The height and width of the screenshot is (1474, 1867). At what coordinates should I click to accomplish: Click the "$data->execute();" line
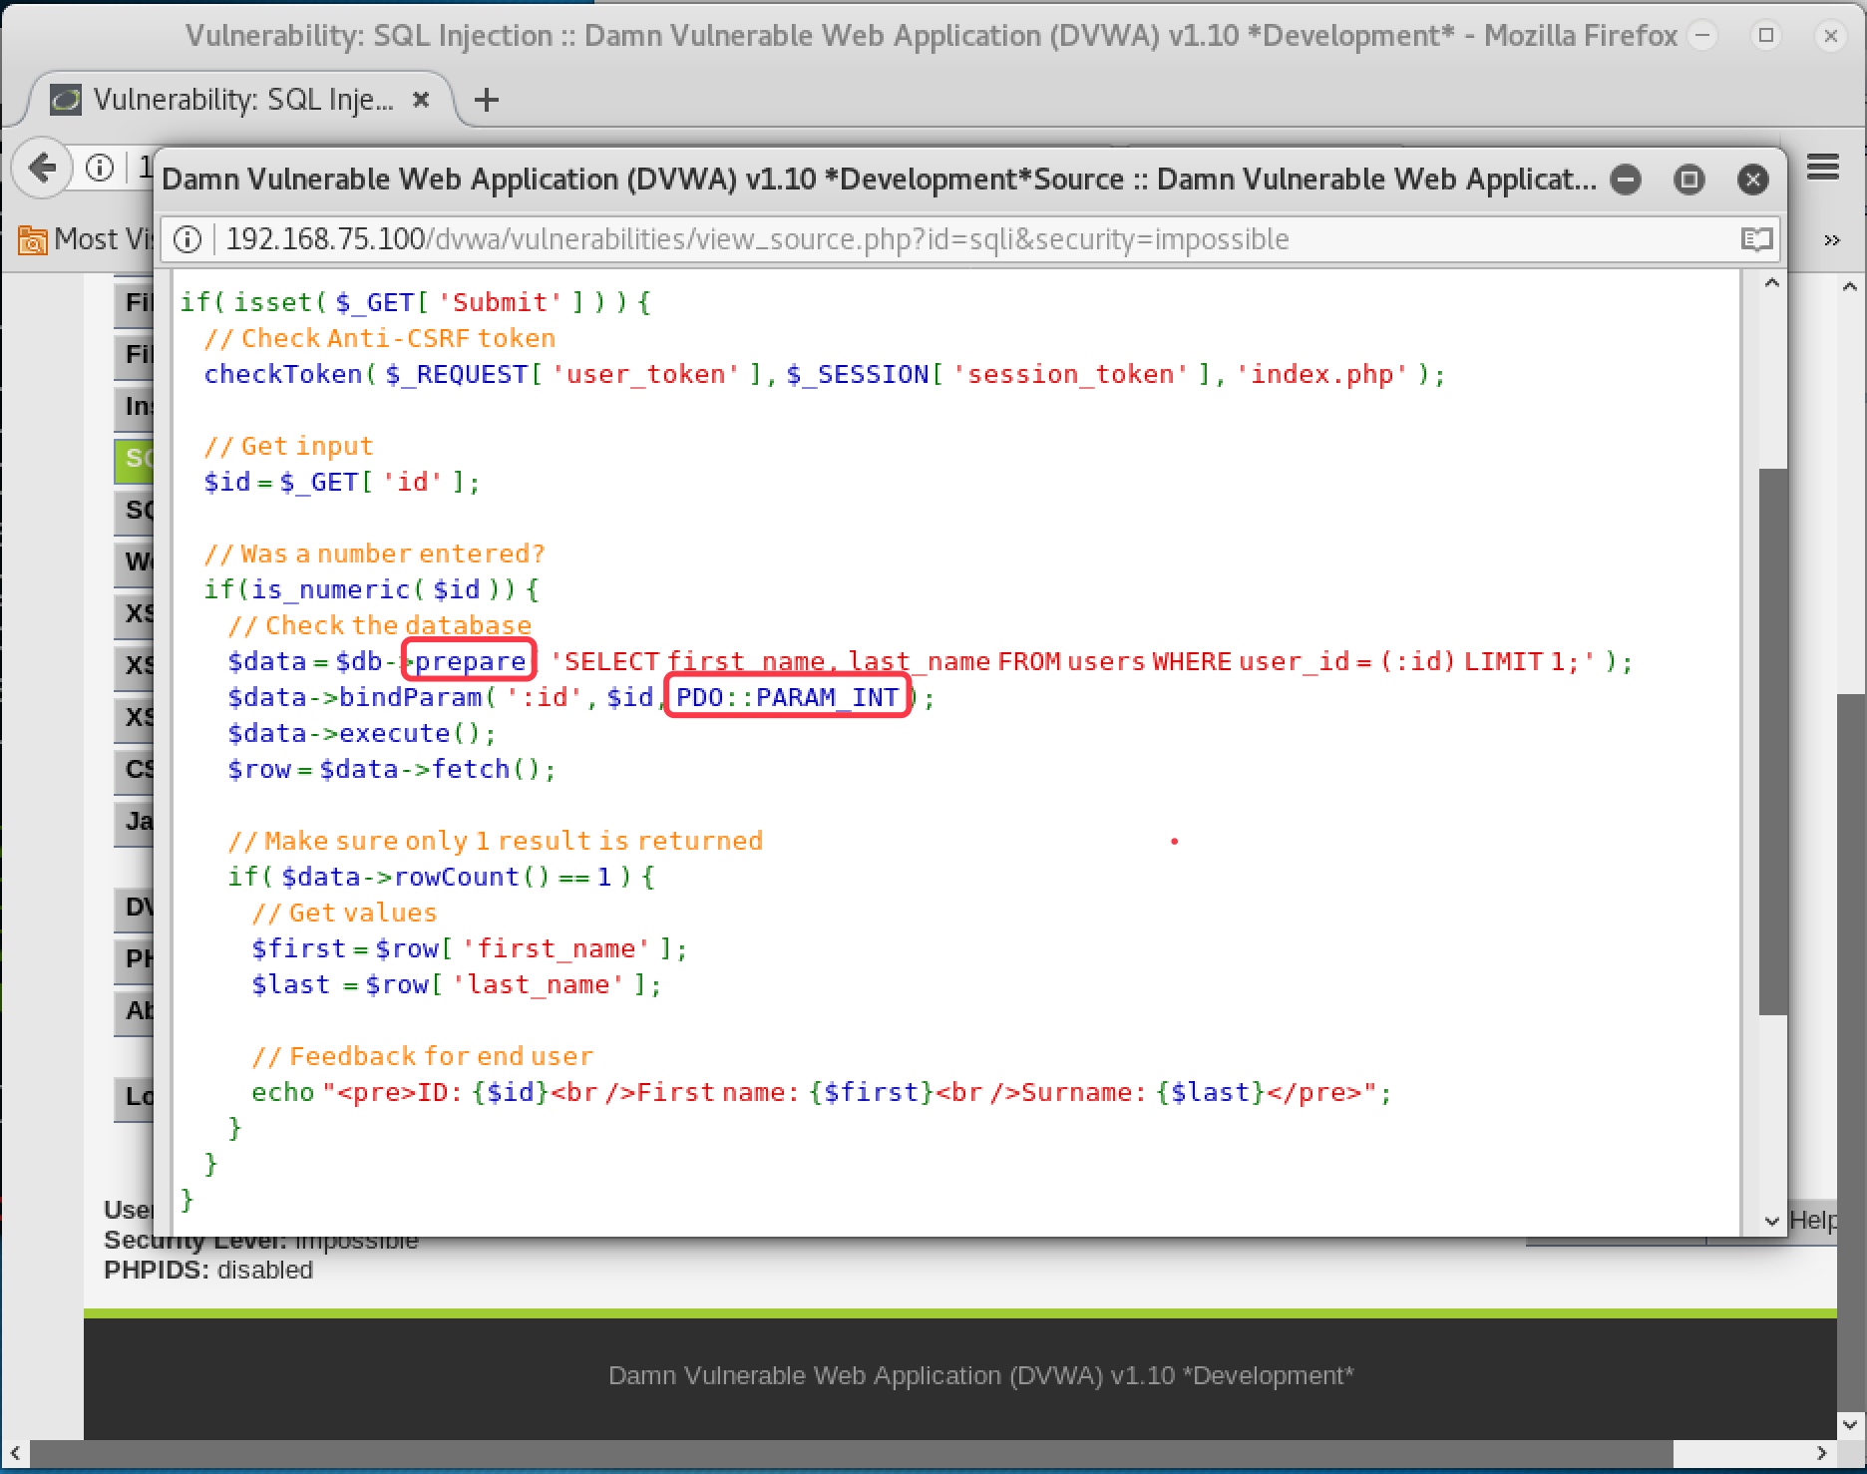[x=362, y=733]
